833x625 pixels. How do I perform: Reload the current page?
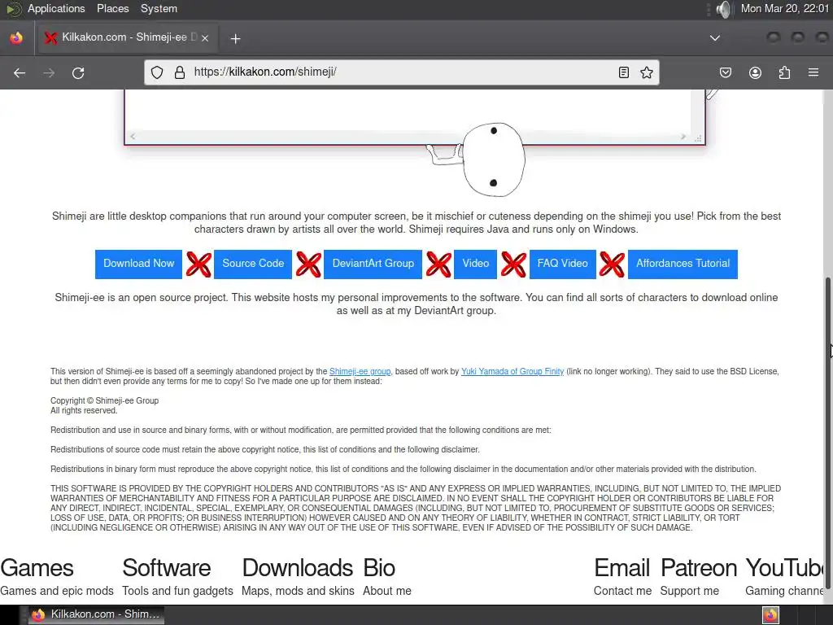(78, 72)
